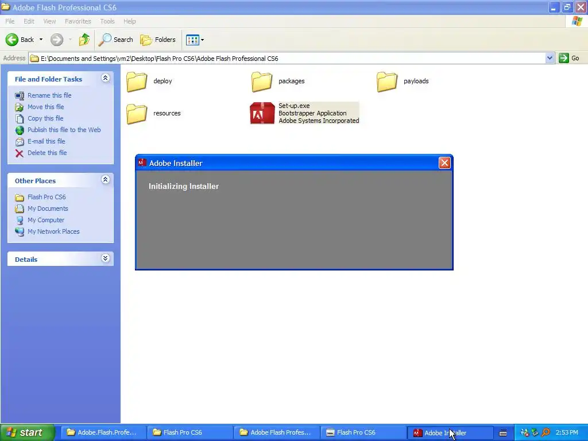Open the Address bar dropdown

point(550,58)
